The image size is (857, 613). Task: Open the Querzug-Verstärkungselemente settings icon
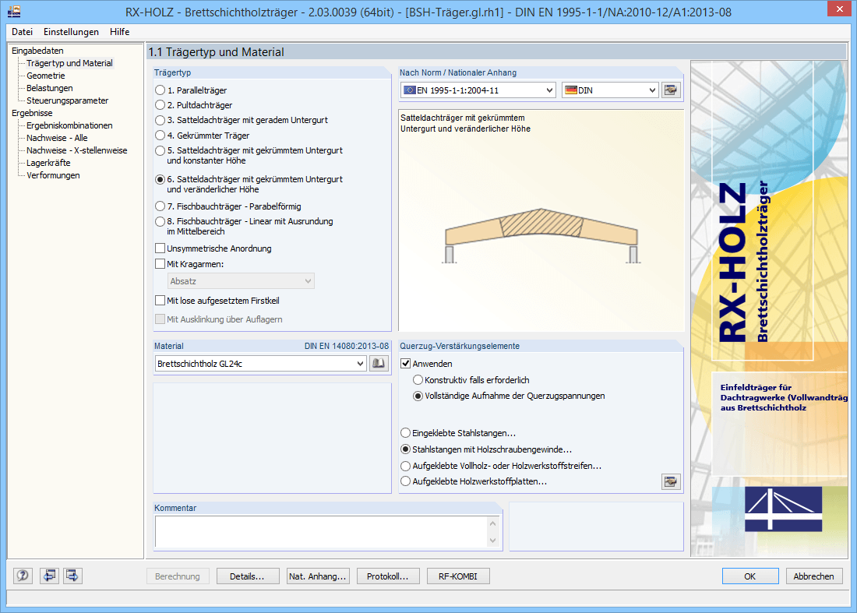click(x=670, y=481)
